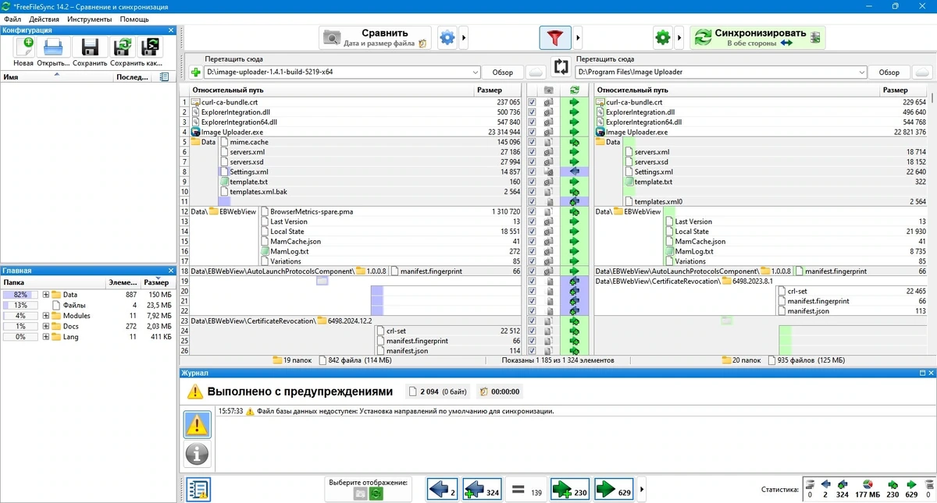The height and width of the screenshot is (503, 937).
Task: Select the Файлы row in overview
Action: (x=88, y=306)
